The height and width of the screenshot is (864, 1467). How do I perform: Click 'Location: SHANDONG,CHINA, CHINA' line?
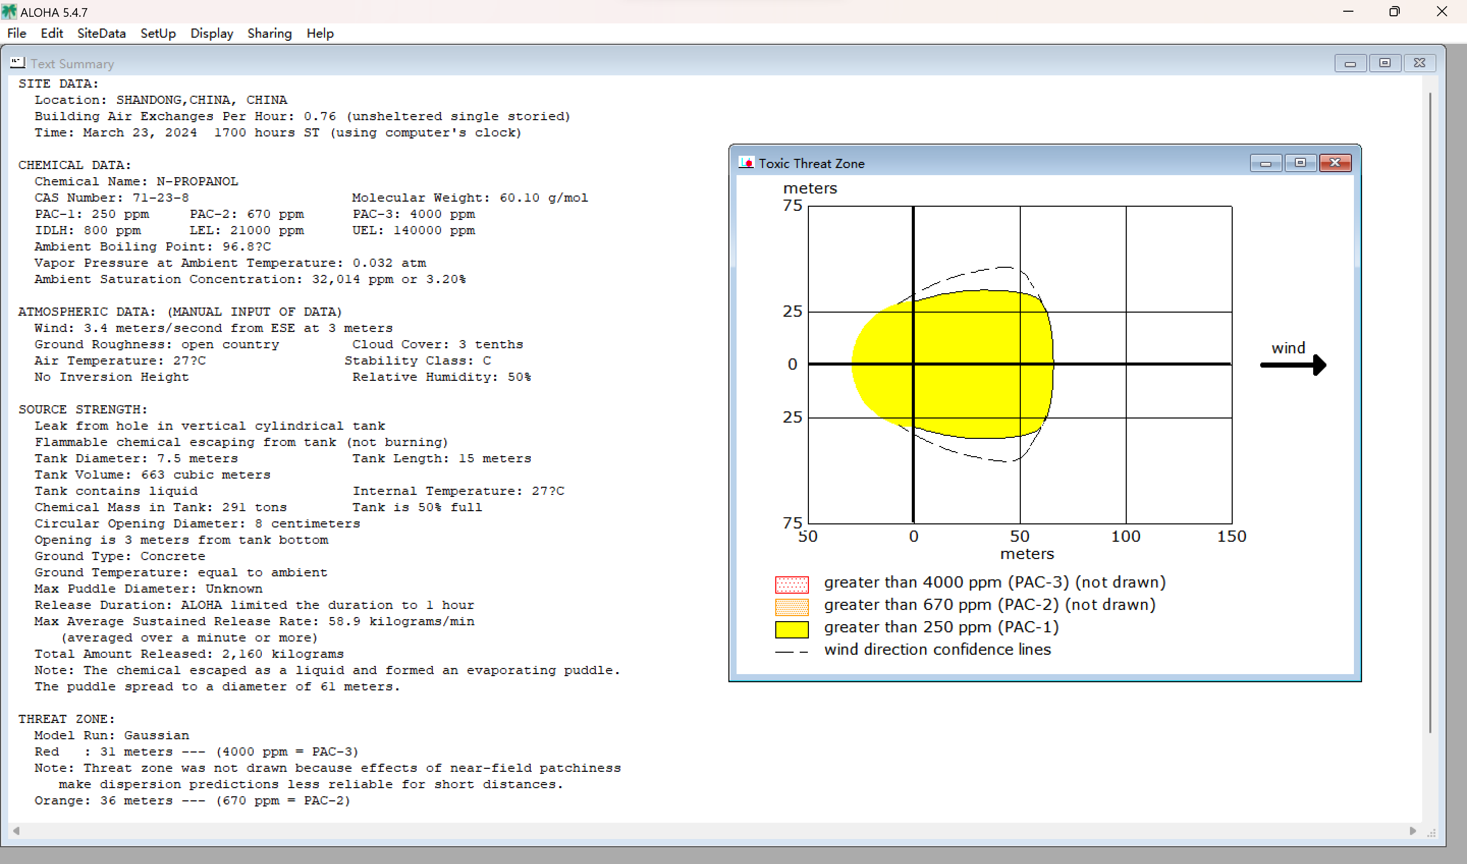tap(161, 100)
